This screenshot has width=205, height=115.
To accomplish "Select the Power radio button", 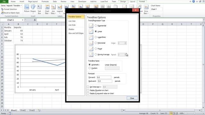I will coord(96,49).
